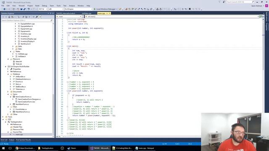Viewport: 269px width, 151px height.
Task: Click the feedback icon near Quick Launch
Action: pos(224,2)
